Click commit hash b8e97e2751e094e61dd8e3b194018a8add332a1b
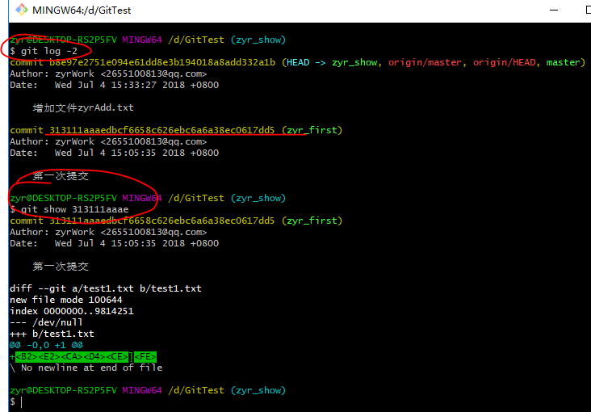The image size is (591, 412). 162,62
